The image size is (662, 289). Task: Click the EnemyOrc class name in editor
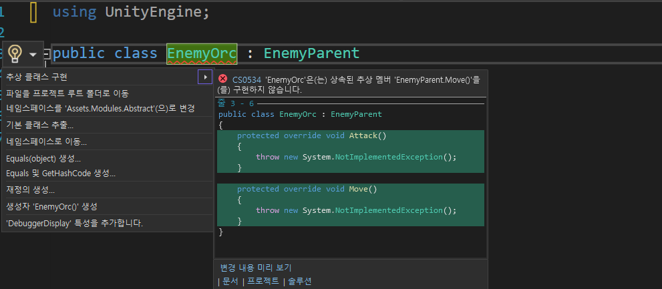(202, 53)
